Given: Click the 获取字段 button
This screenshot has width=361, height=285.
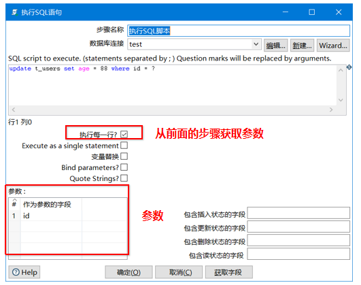Looking at the screenshot, I should tap(229, 272).
